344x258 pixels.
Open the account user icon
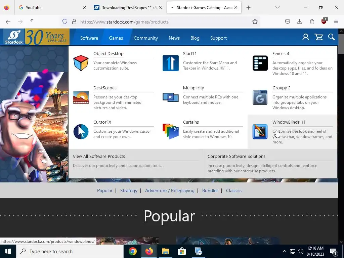(306, 37)
